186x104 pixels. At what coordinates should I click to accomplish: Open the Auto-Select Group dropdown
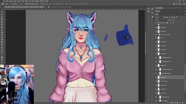(x=21, y=4)
